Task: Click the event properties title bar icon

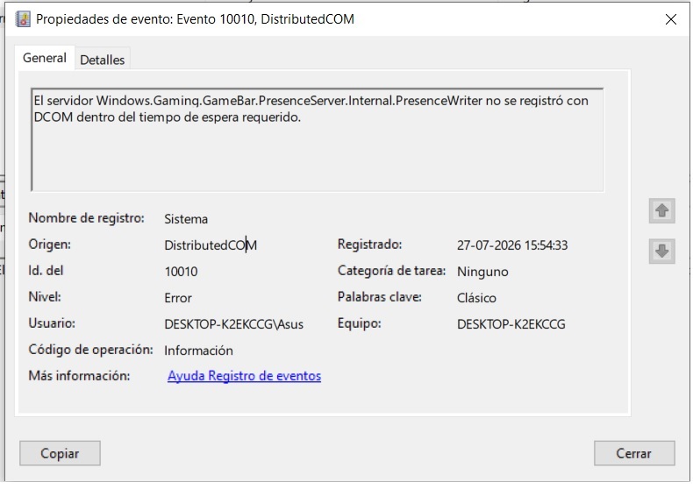Action: (23, 19)
